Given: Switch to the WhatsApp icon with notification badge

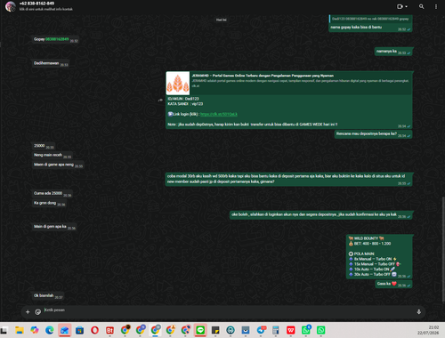Looking at the screenshot, I should click(x=306, y=330).
